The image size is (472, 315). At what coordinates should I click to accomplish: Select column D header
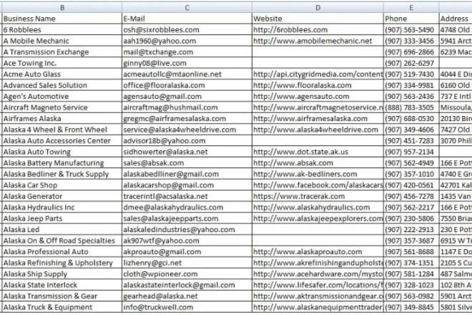[x=318, y=7]
